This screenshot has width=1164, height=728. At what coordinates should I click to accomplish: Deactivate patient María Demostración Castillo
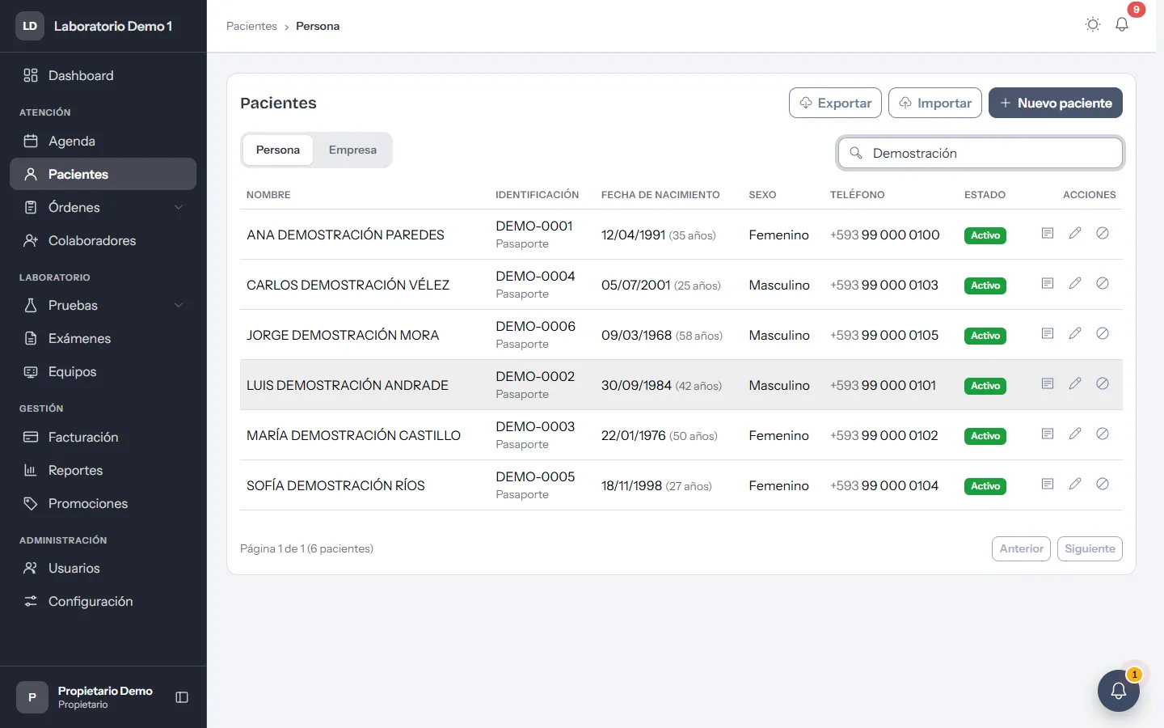(1103, 434)
